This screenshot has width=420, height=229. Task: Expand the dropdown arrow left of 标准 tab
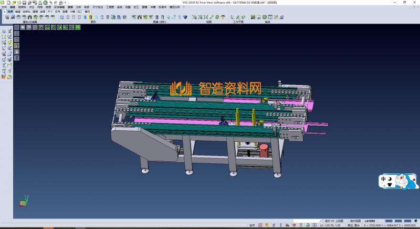pyautogui.click(x=4, y=11)
